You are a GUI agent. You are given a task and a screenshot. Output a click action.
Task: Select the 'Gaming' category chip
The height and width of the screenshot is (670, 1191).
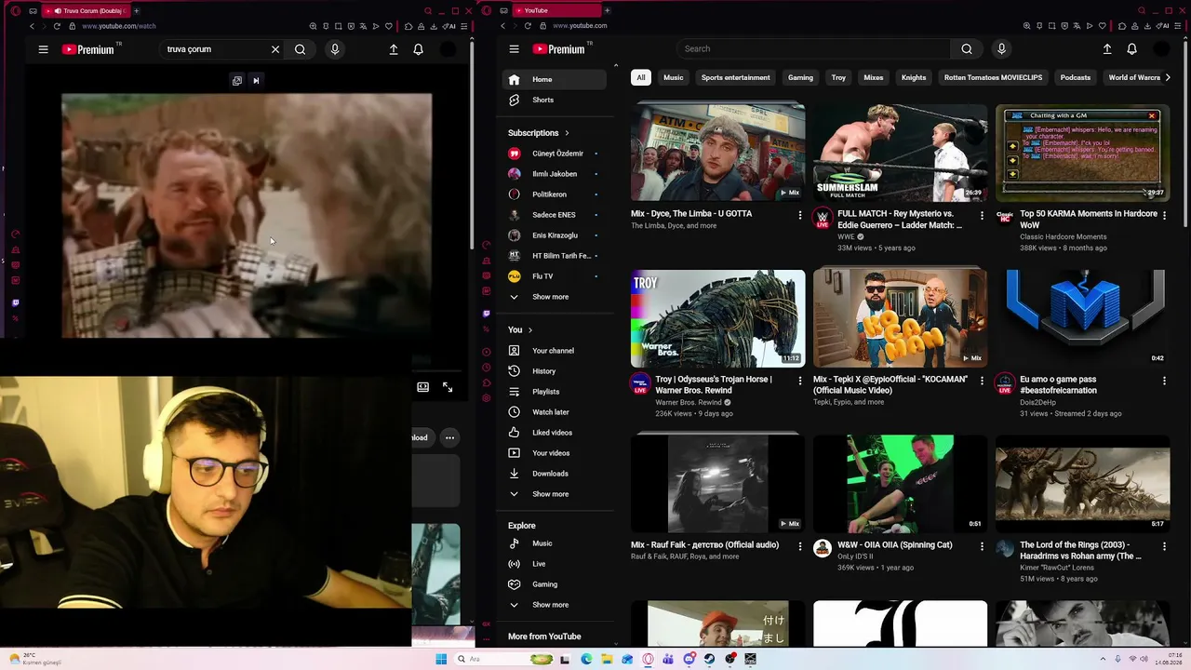click(800, 77)
